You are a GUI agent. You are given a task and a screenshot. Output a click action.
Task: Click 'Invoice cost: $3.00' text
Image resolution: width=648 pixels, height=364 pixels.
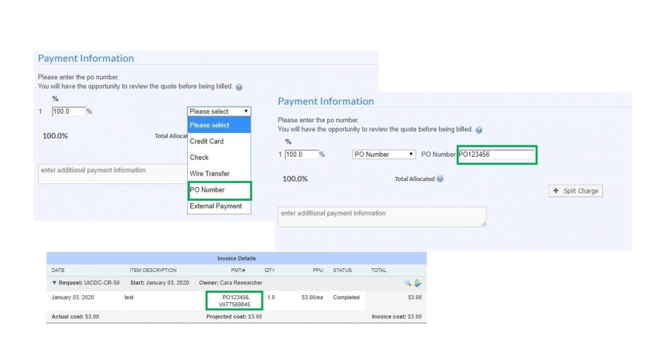tap(397, 316)
